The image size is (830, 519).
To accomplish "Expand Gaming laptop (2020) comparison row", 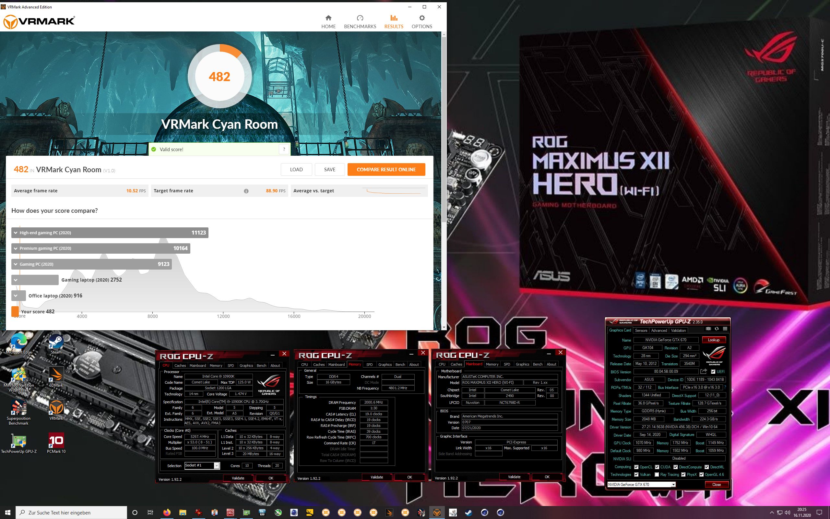I will pyautogui.click(x=16, y=280).
